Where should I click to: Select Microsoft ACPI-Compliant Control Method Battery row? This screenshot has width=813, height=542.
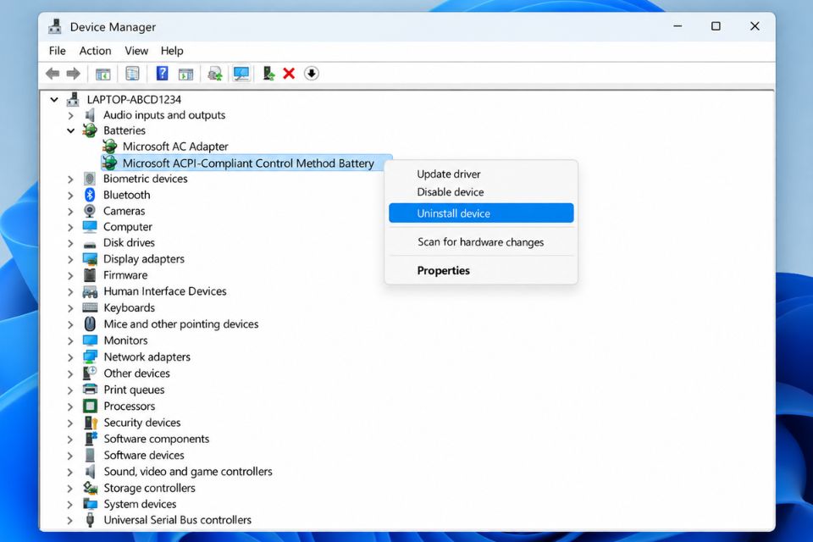tap(246, 163)
